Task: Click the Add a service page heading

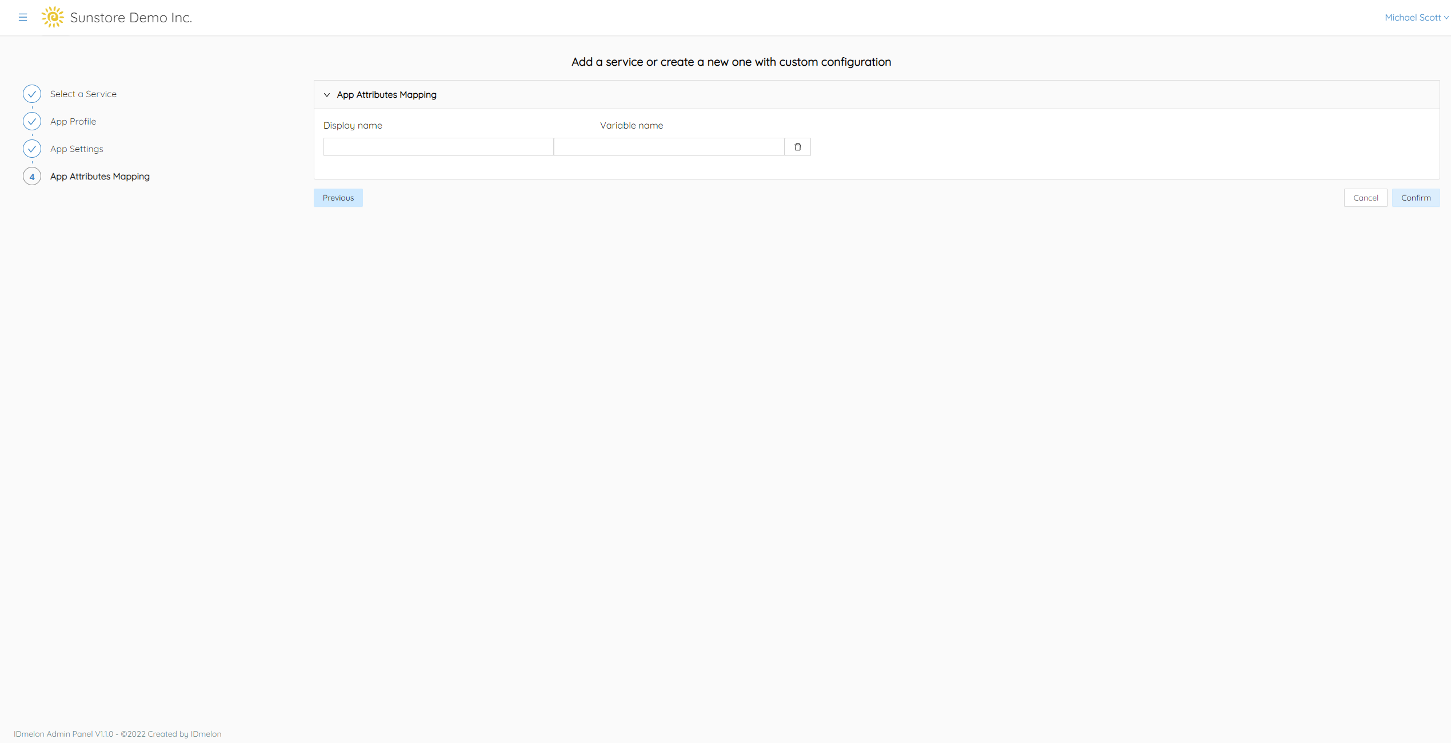Action: tap(731, 62)
